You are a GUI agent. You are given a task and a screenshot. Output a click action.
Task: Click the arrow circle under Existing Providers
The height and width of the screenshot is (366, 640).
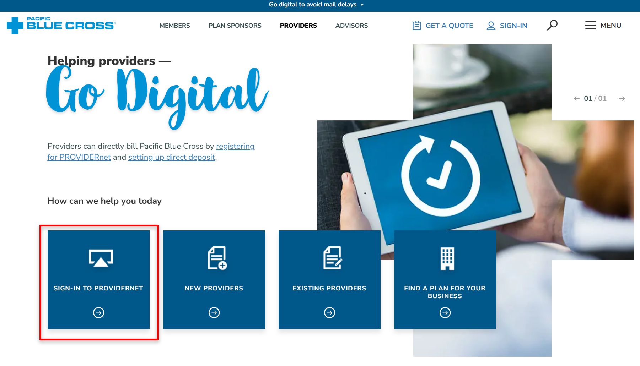pos(330,313)
